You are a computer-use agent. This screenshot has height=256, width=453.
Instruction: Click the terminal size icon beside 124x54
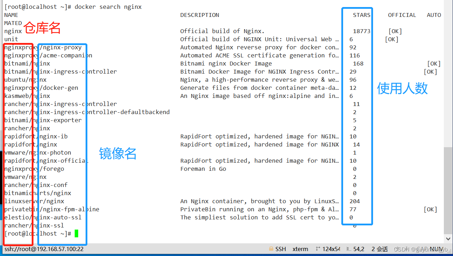pyautogui.click(x=318, y=249)
